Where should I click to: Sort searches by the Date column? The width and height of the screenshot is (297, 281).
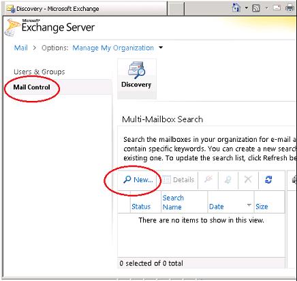click(217, 207)
